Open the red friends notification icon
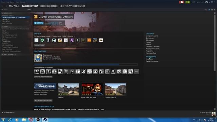This screenshot has height=122, width=217. [181, 2]
